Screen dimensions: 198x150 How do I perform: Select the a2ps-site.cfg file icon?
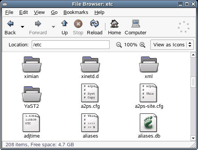148,93
